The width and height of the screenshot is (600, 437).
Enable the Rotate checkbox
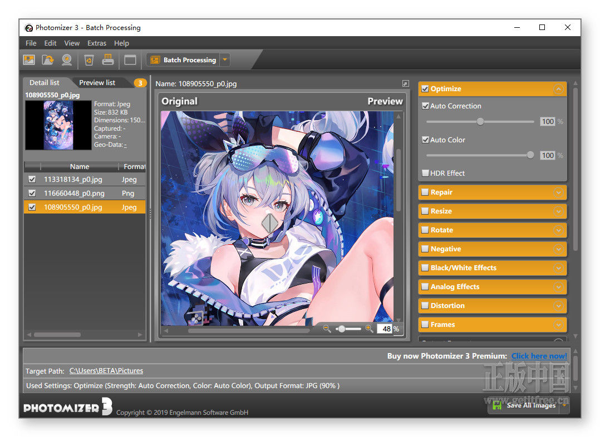coord(425,230)
